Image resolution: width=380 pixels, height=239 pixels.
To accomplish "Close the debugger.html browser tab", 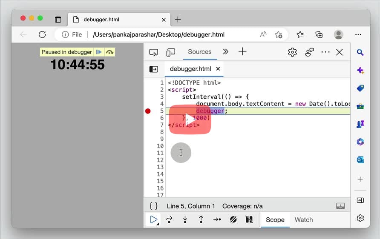I will (164, 20).
